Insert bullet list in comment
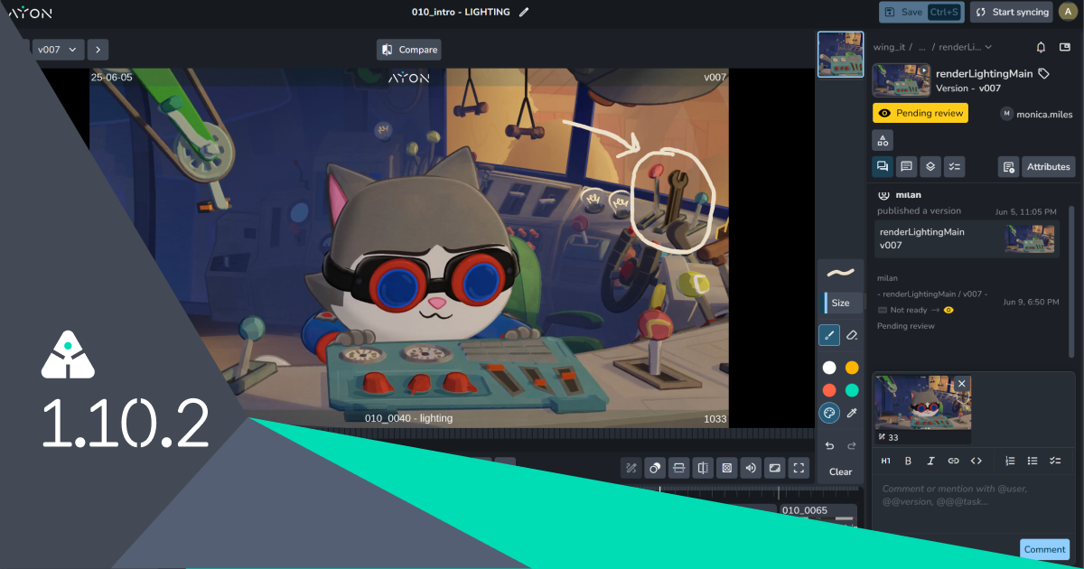The height and width of the screenshot is (569, 1084). click(x=1033, y=461)
